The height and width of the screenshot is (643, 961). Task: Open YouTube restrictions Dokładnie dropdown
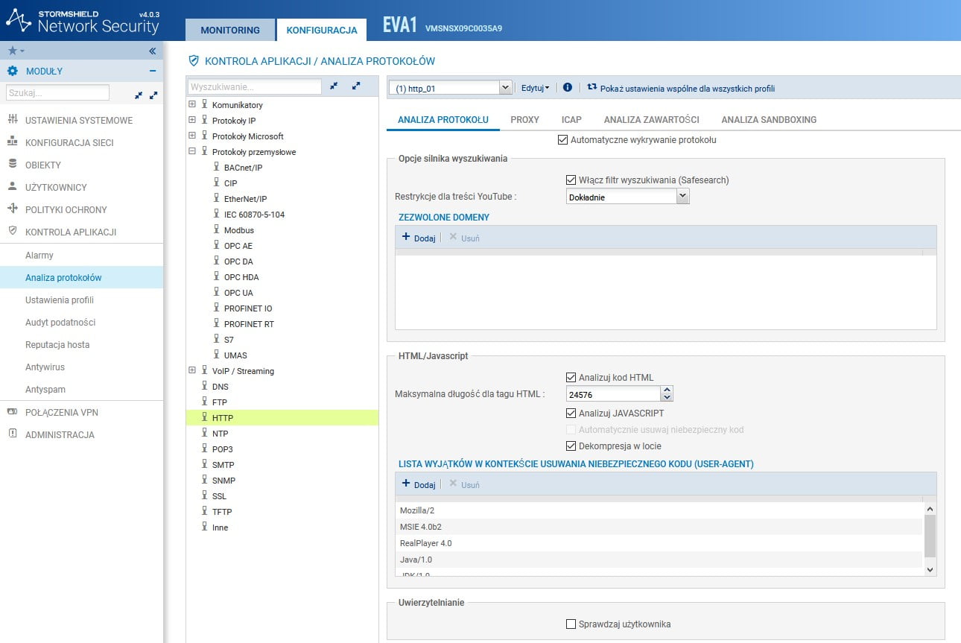click(x=683, y=197)
